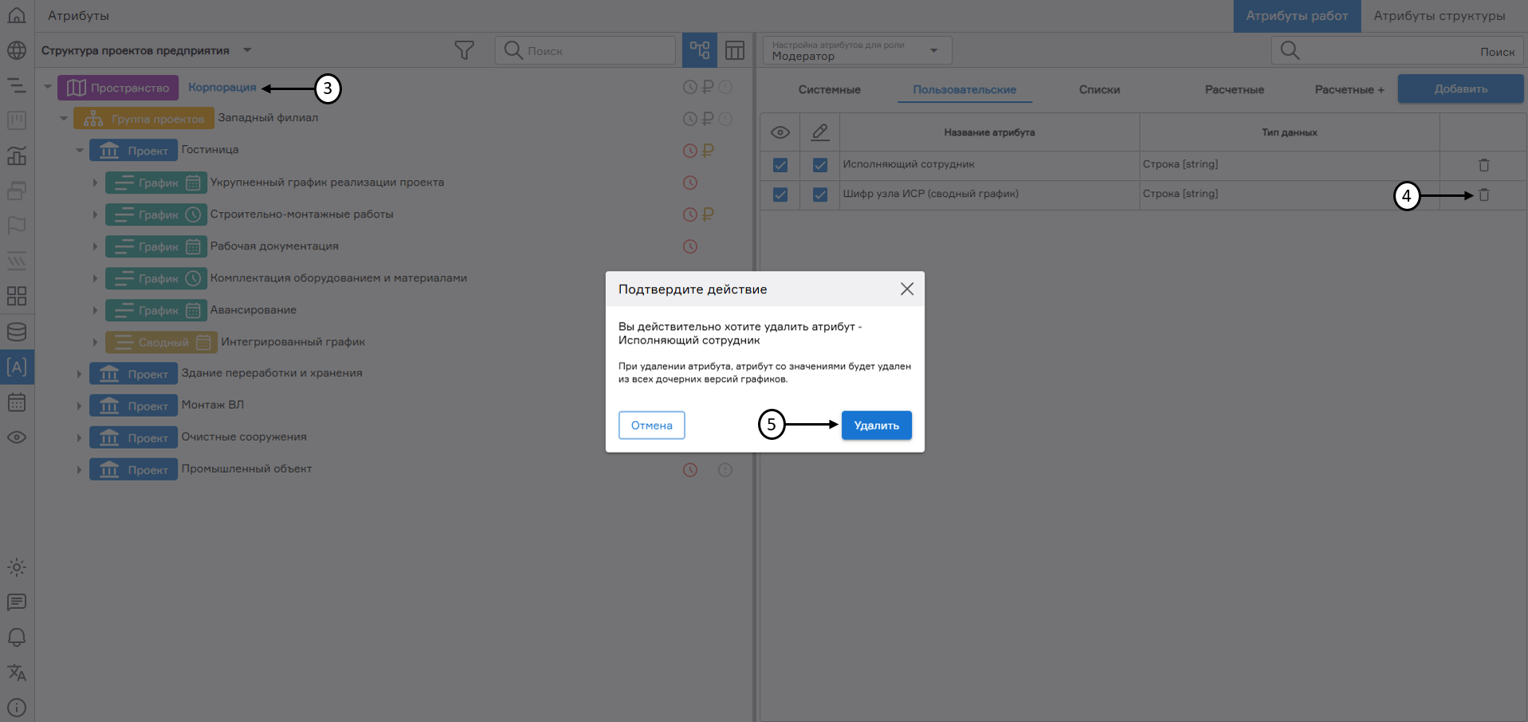Viewport: 1528px width, 722px height.
Task: Click the info icon at sidebar bottom
Action: 17,708
